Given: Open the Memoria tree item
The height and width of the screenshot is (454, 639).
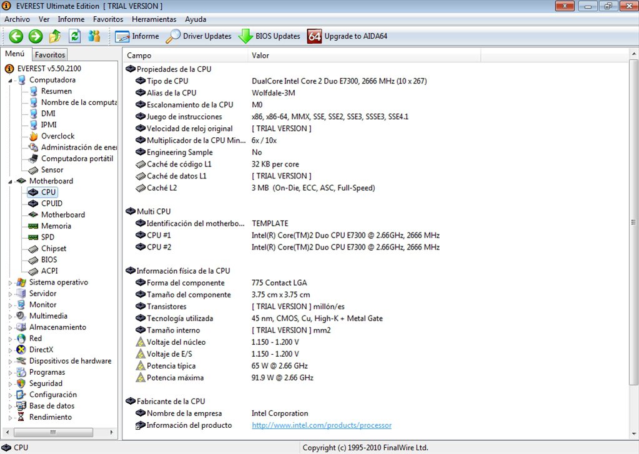Looking at the screenshot, I should coord(56,226).
